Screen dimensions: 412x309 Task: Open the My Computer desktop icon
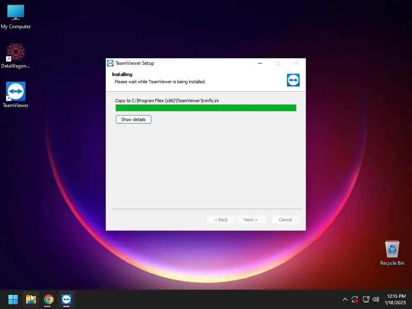tap(16, 17)
